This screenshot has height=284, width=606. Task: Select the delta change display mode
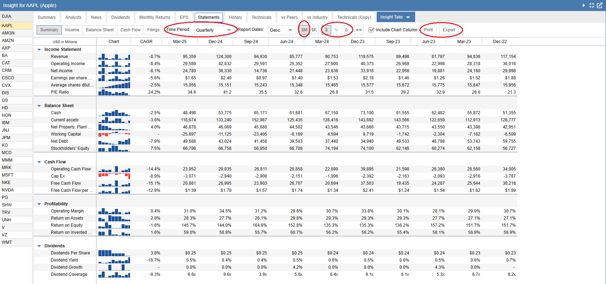[346, 30]
